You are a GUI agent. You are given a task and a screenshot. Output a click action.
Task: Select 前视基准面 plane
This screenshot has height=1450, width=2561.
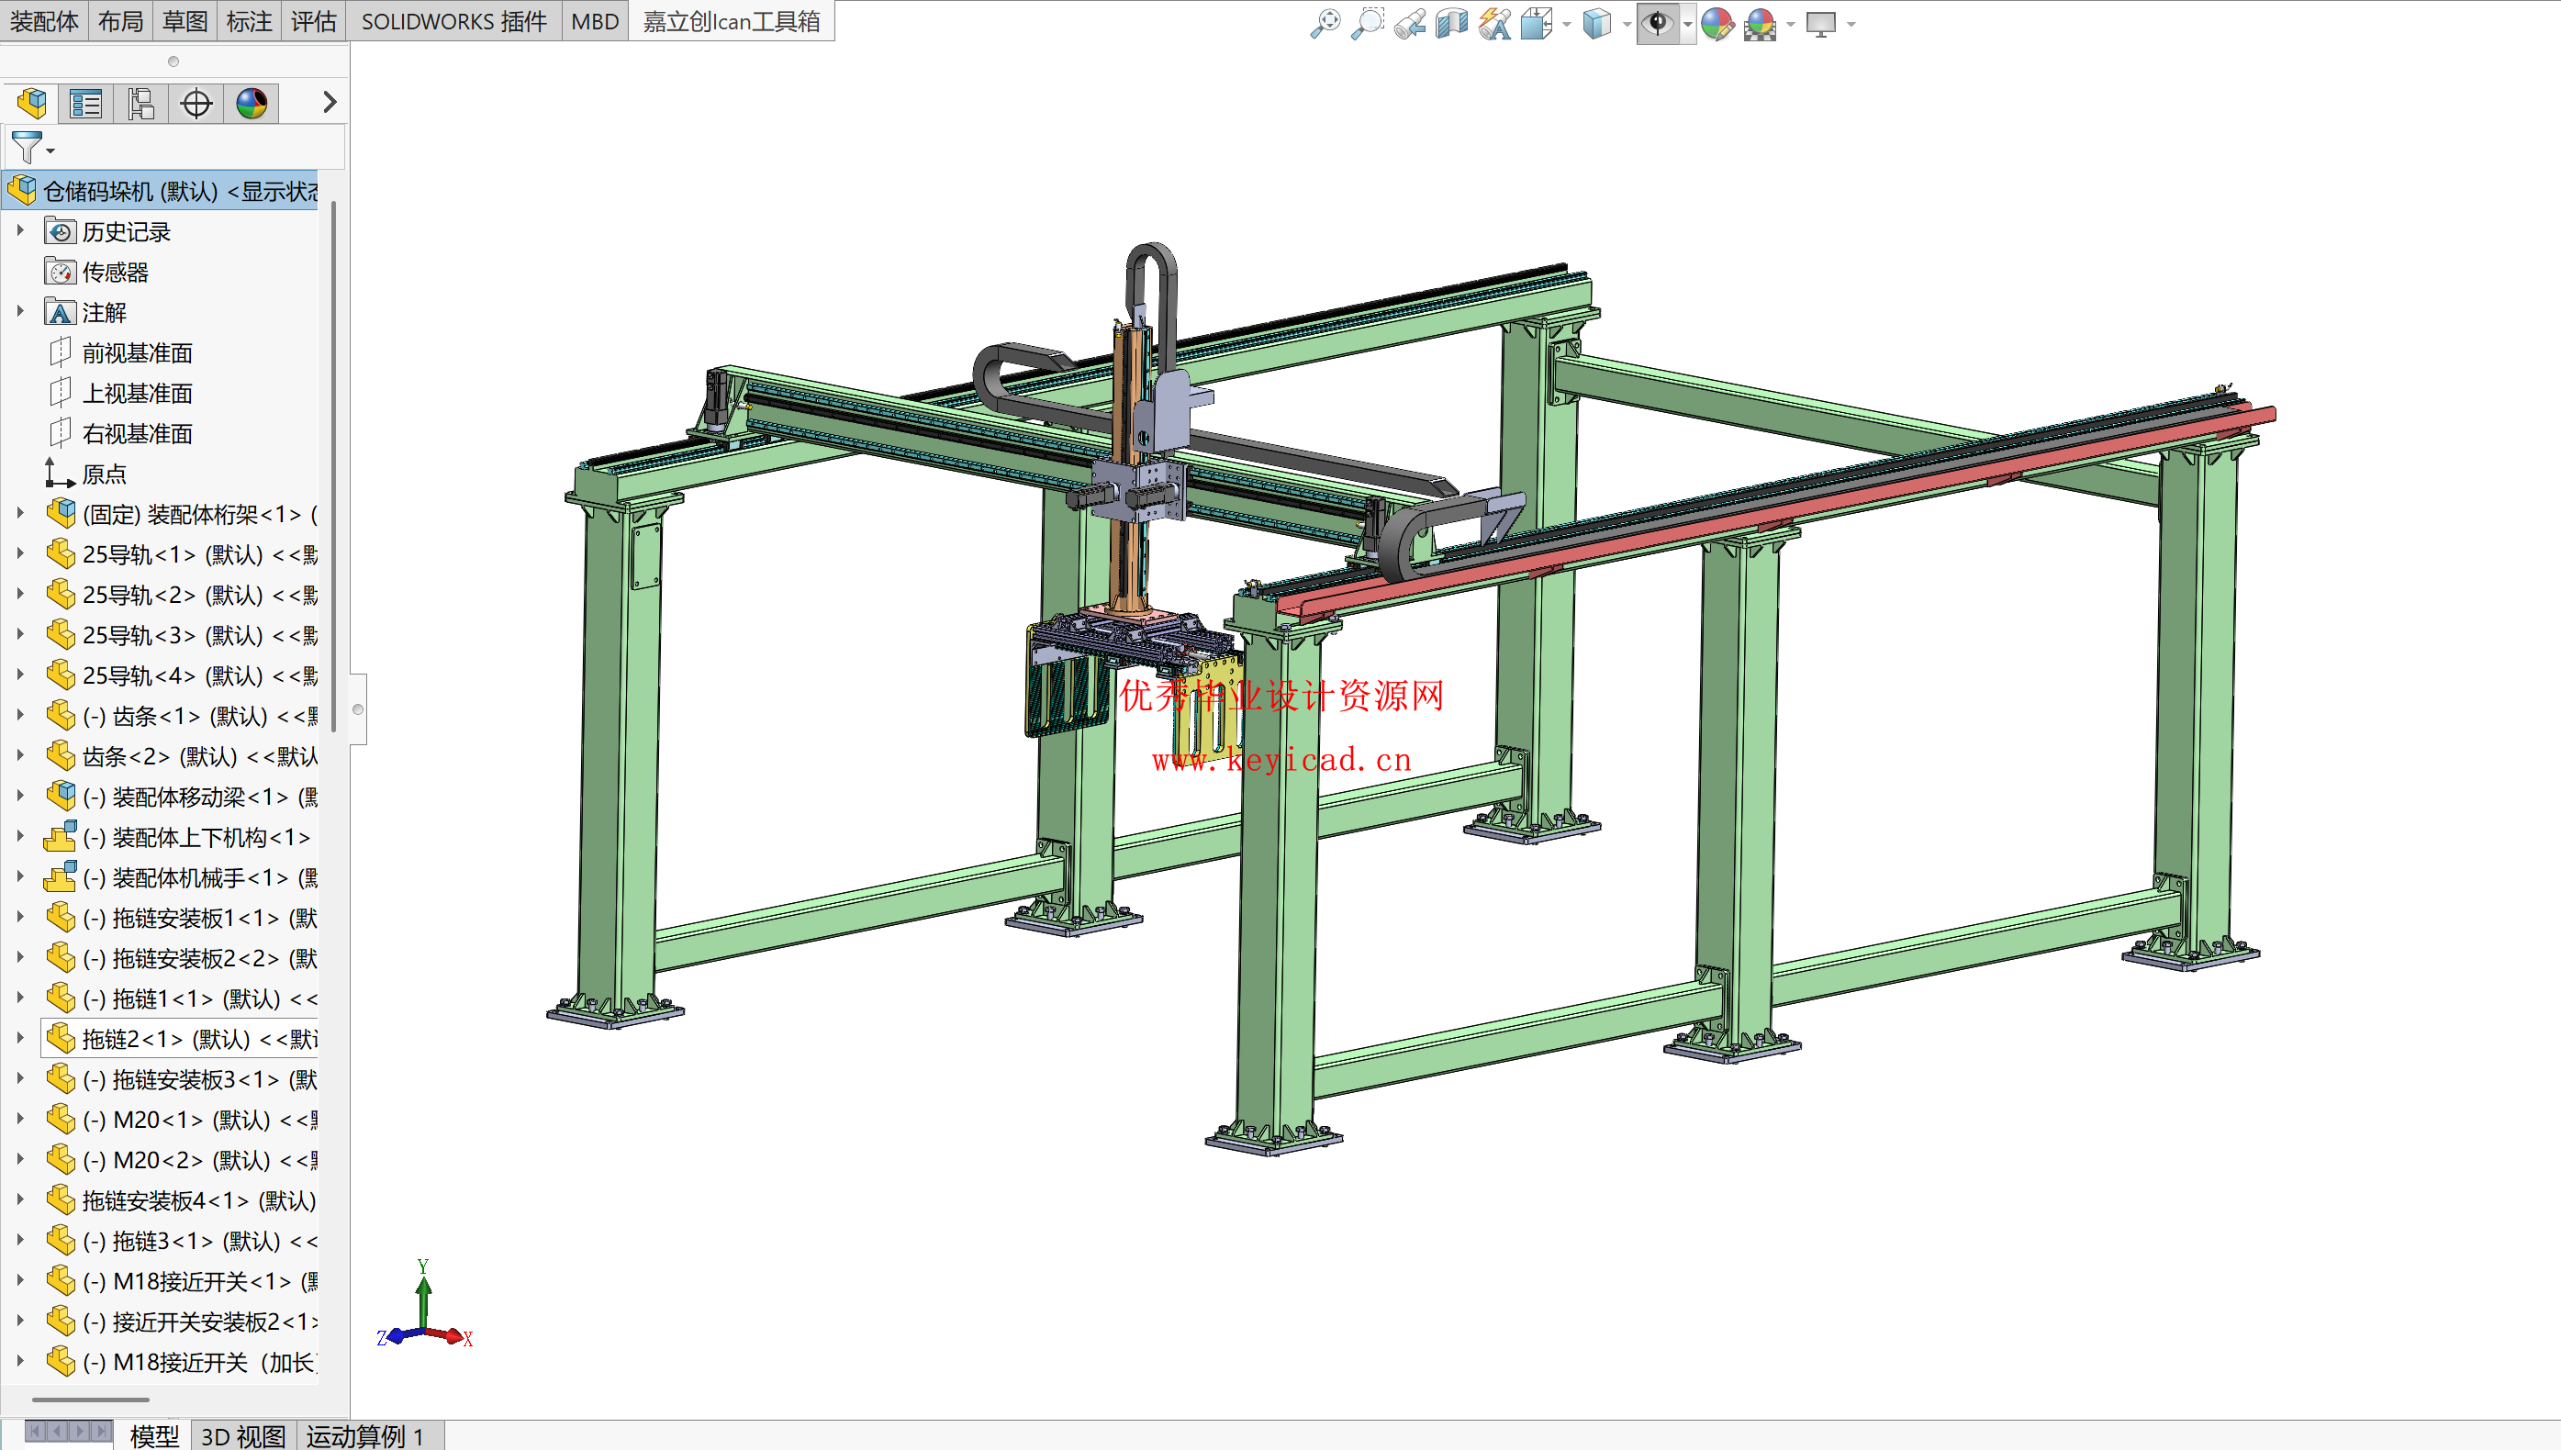[138, 352]
